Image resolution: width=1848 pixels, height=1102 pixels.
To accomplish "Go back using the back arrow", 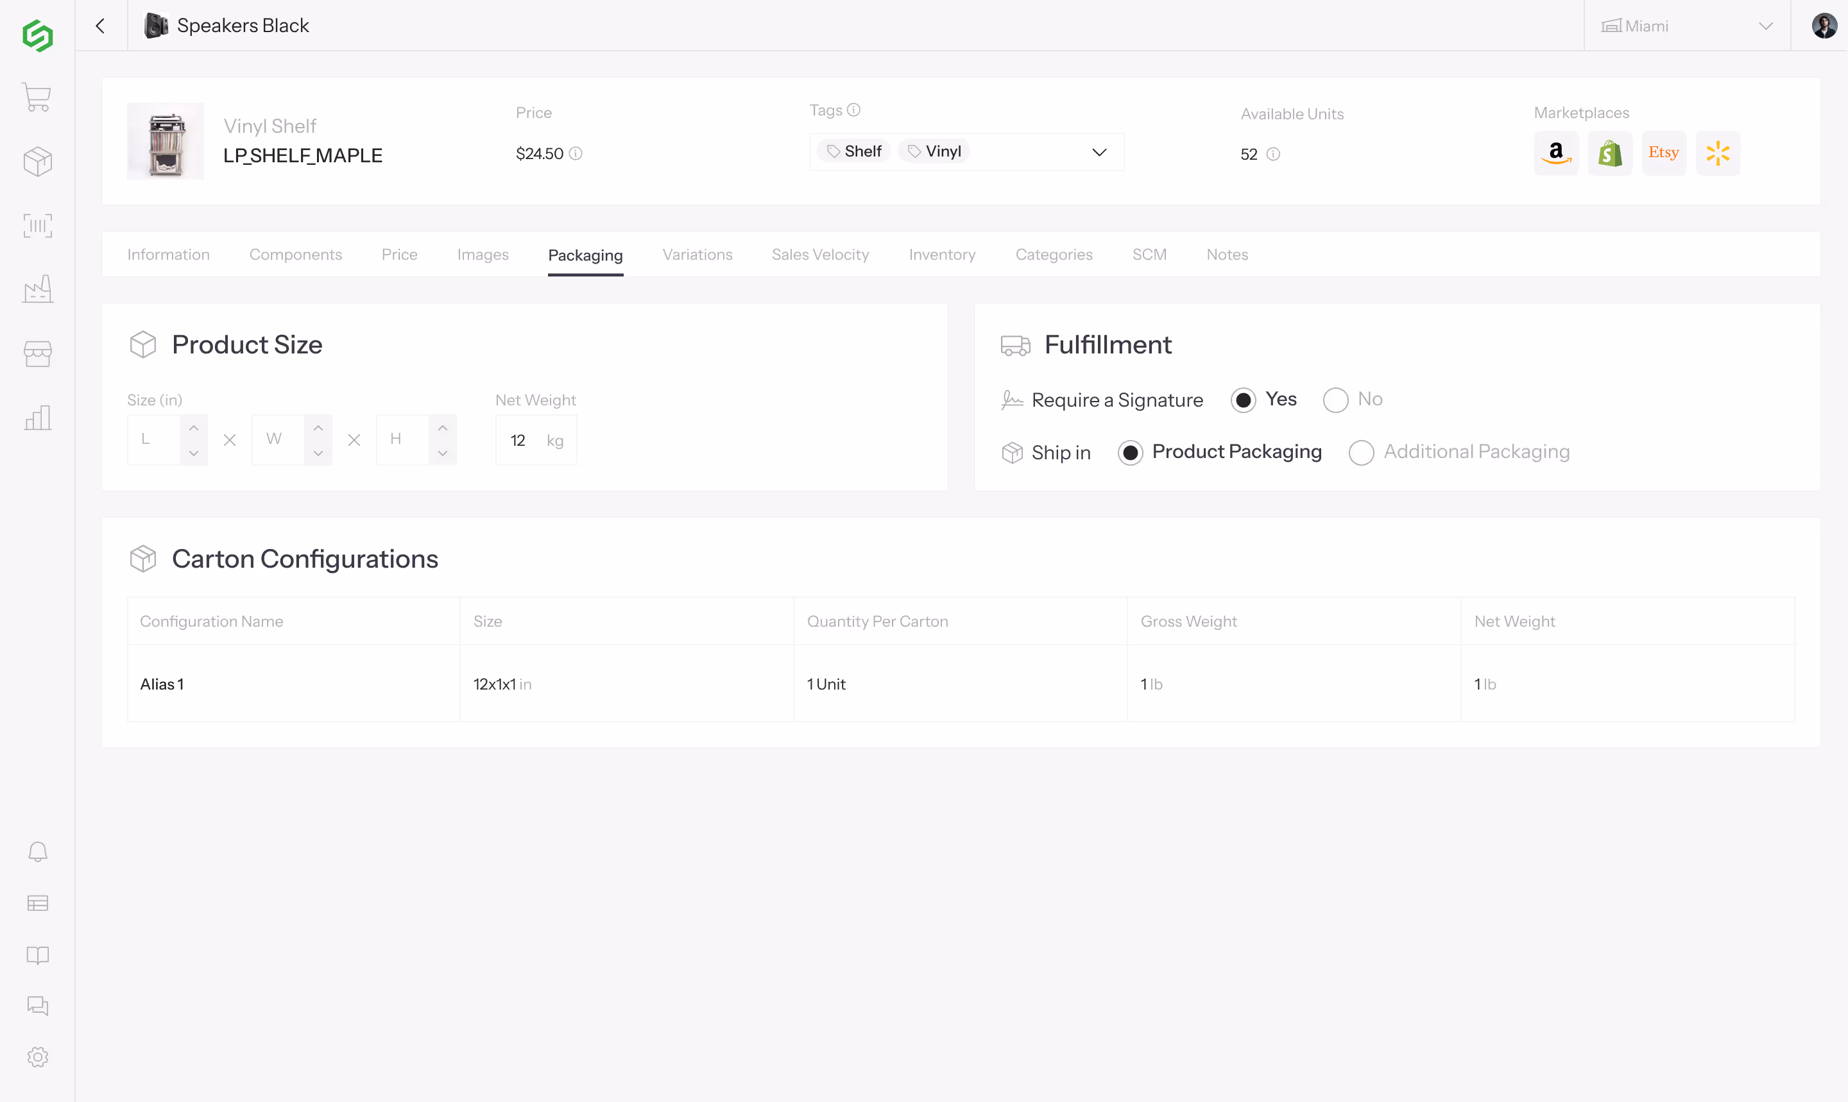I will click(100, 26).
